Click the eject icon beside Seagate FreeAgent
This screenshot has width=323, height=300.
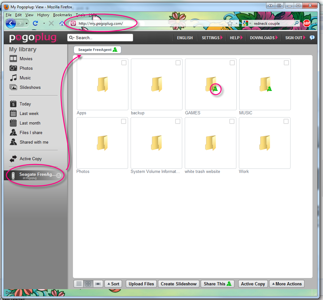click(x=59, y=175)
